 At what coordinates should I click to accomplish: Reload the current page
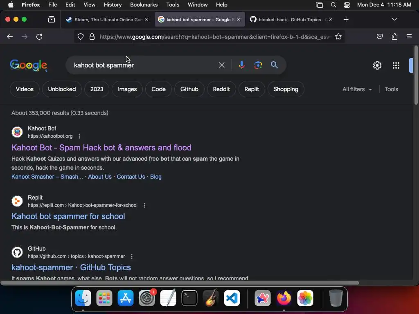tap(39, 36)
